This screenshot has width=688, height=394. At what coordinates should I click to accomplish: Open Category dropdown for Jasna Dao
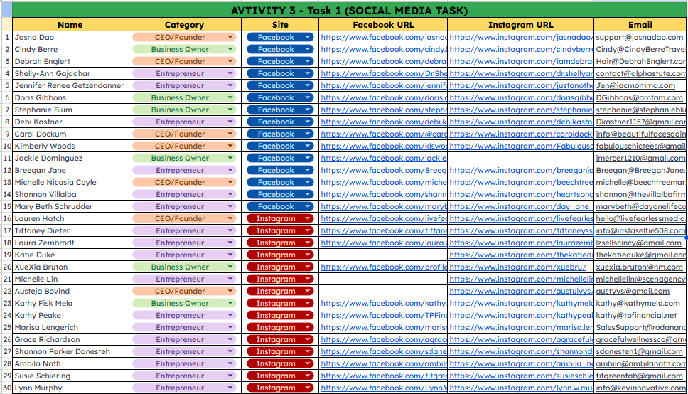click(230, 37)
